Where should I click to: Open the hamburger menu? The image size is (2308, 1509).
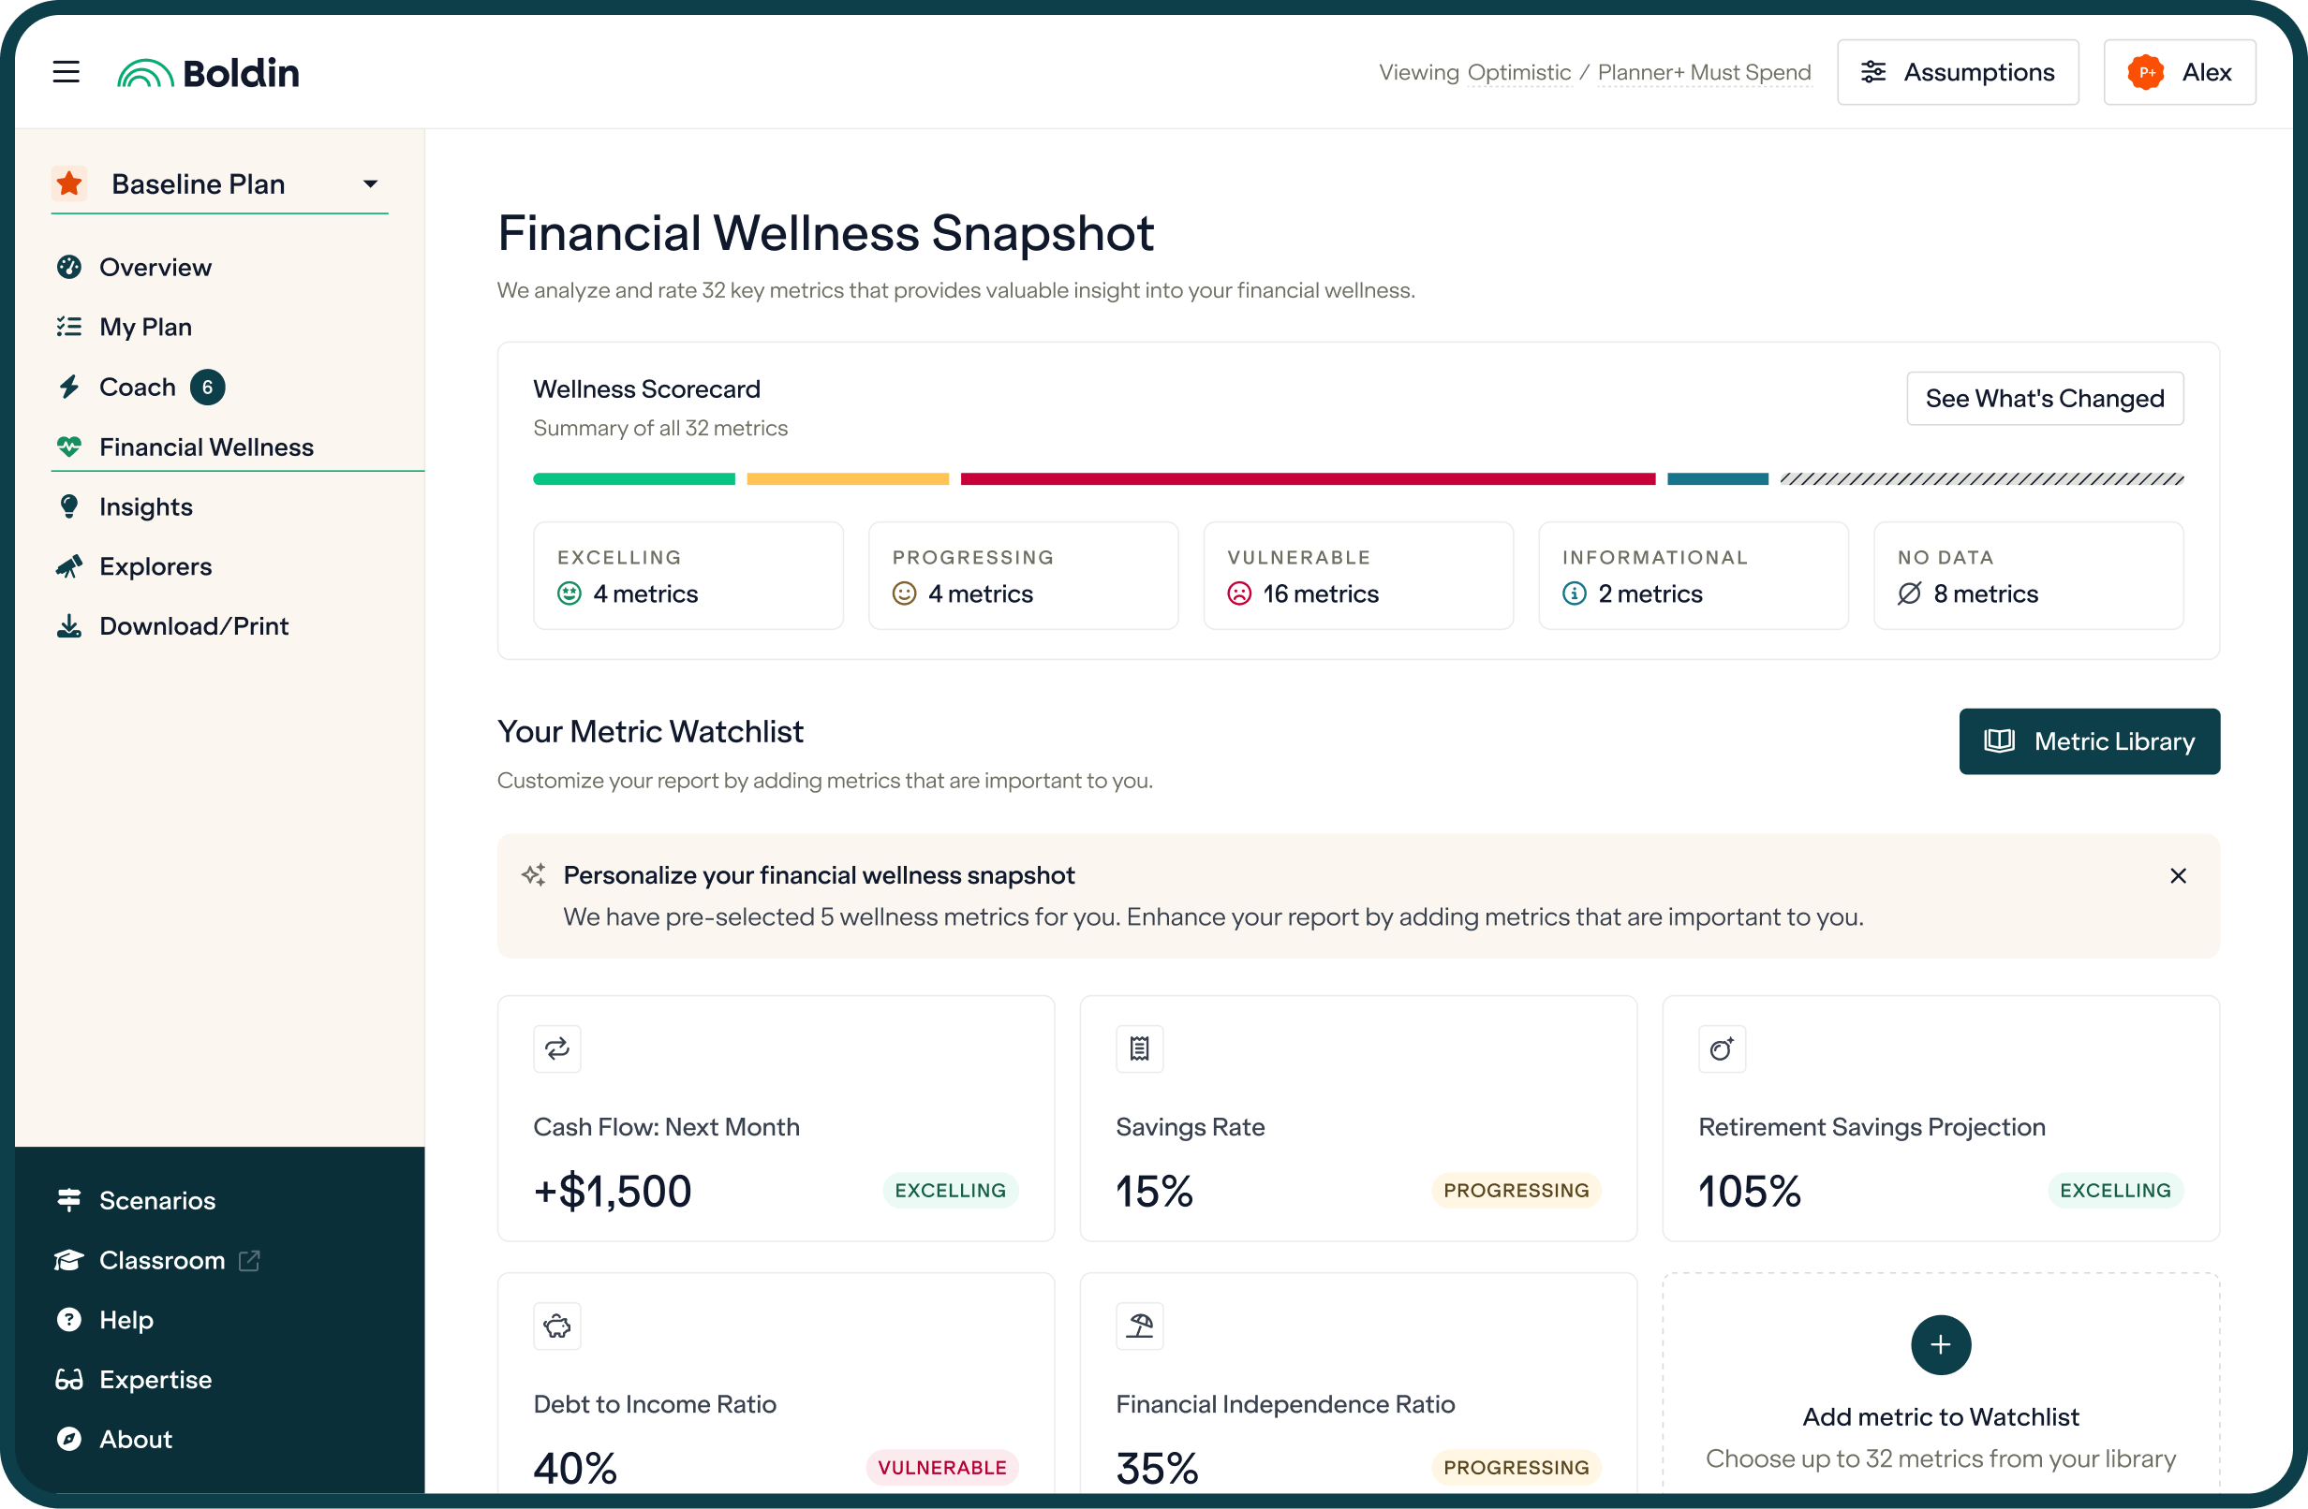pos(66,72)
